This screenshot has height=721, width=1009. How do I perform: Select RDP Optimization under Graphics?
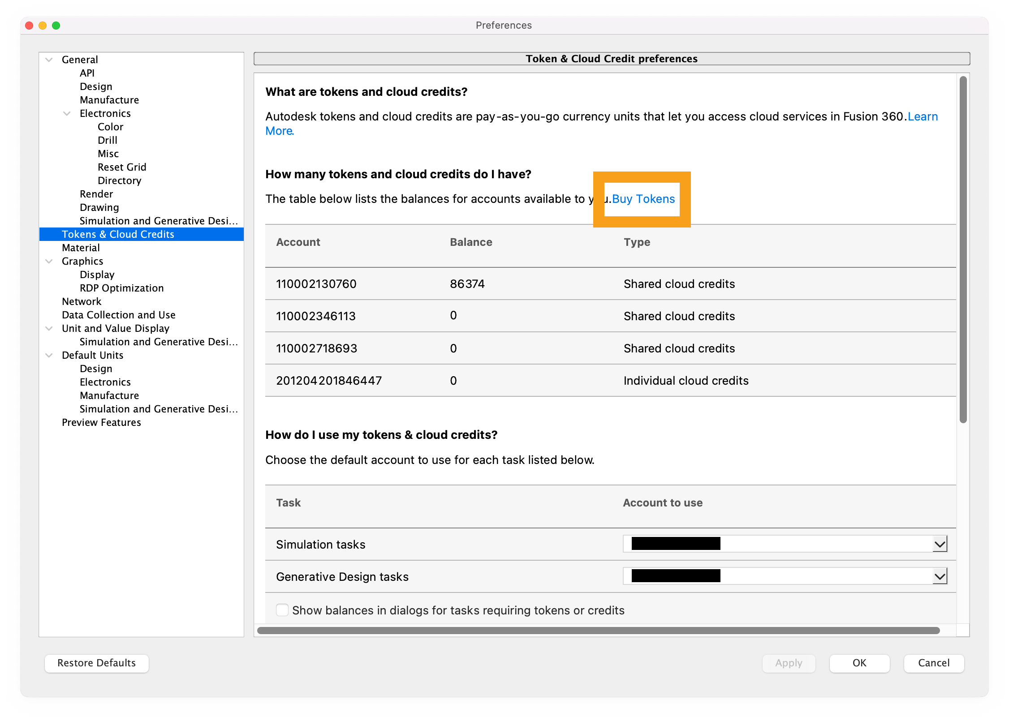(x=121, y=288)
